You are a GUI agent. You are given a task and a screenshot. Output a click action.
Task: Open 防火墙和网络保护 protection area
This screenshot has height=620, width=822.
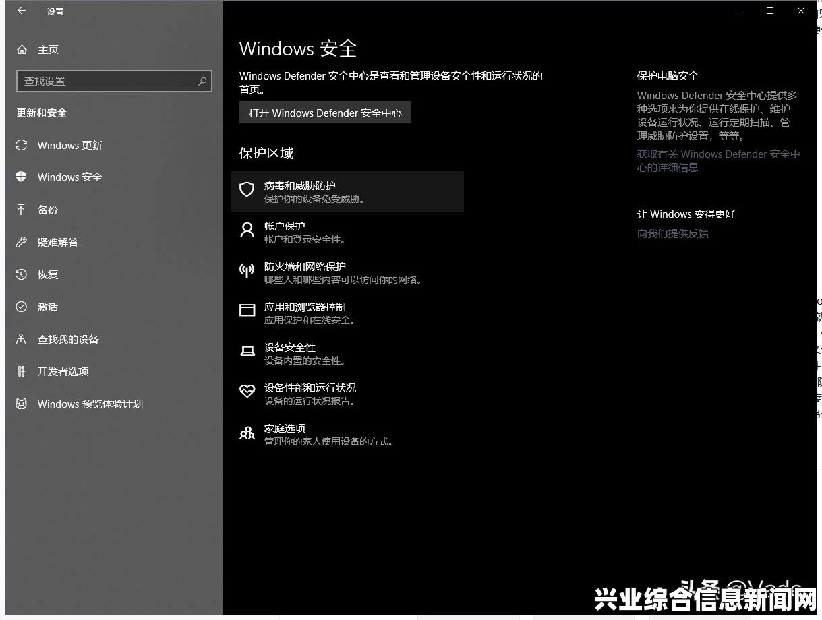(x=347, y=272)
